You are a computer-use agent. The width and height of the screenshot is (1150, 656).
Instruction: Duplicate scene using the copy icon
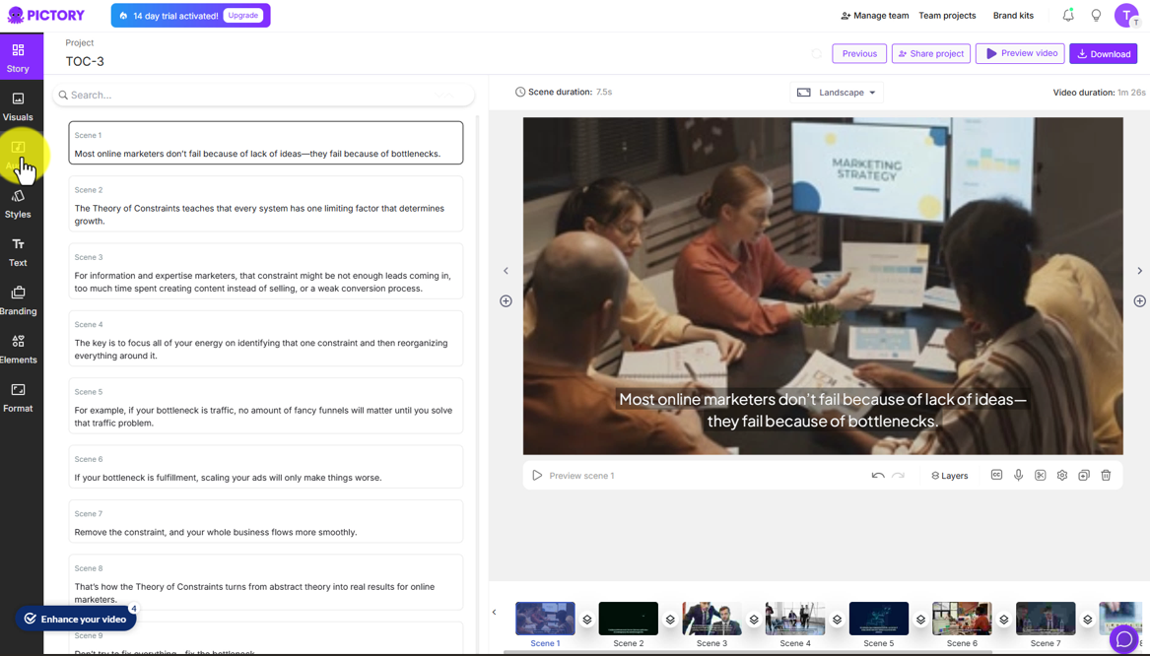pyautogui.click(x=1084, y=475)
